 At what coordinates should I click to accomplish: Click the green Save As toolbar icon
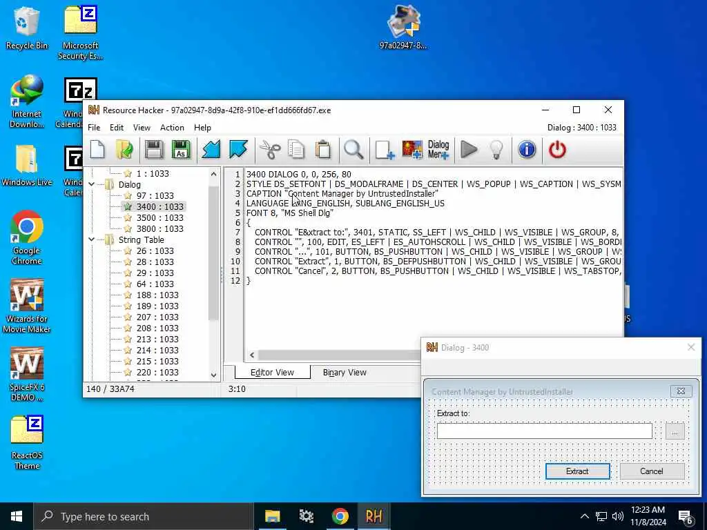tap(181, 150)
